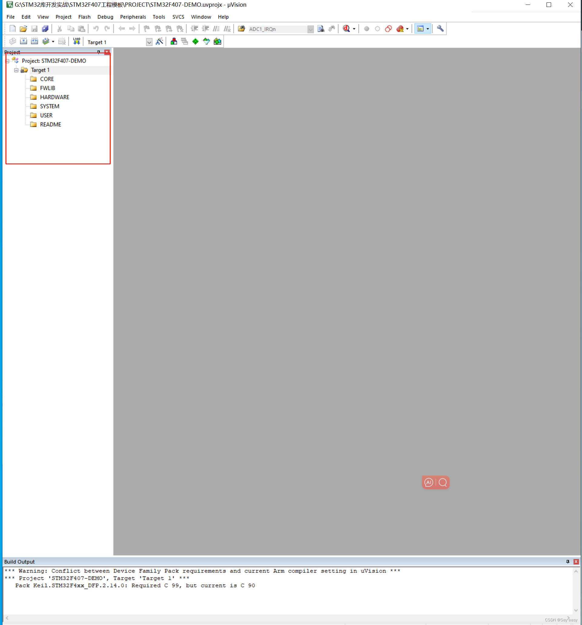Click the Build target icon
The image size is (582, 625).
coord(24,42)
